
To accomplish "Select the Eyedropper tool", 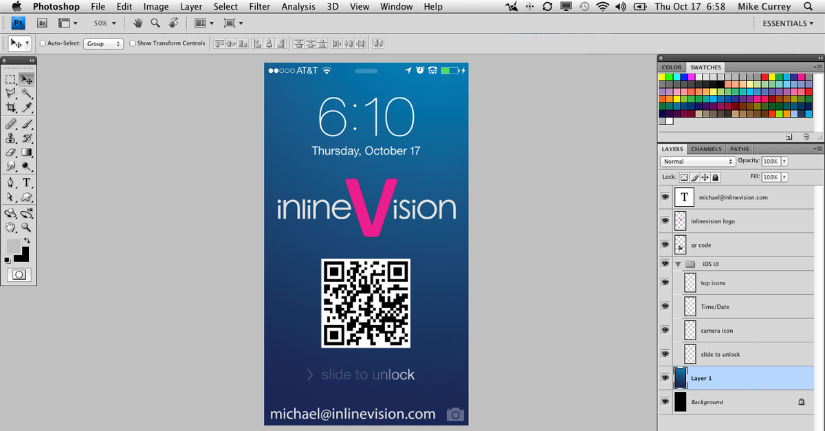I will coord(27,108).
